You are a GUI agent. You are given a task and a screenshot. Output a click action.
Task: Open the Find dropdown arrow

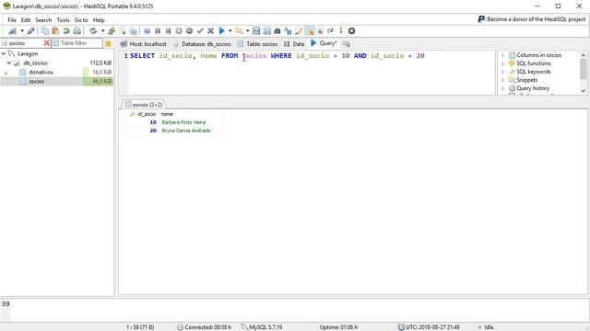point(248,31)
